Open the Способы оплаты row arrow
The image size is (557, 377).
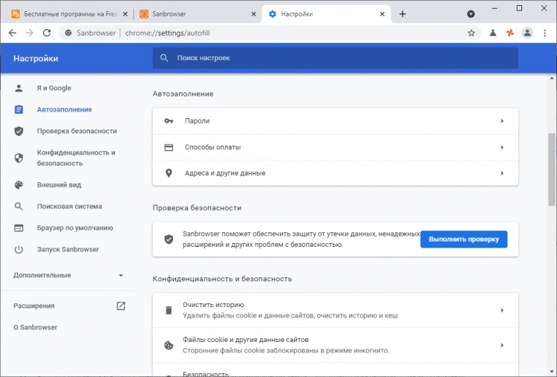(x=502, y=147)
